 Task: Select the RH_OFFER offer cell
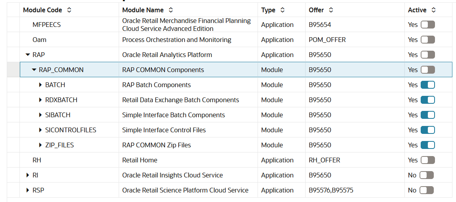pos(355,160)
